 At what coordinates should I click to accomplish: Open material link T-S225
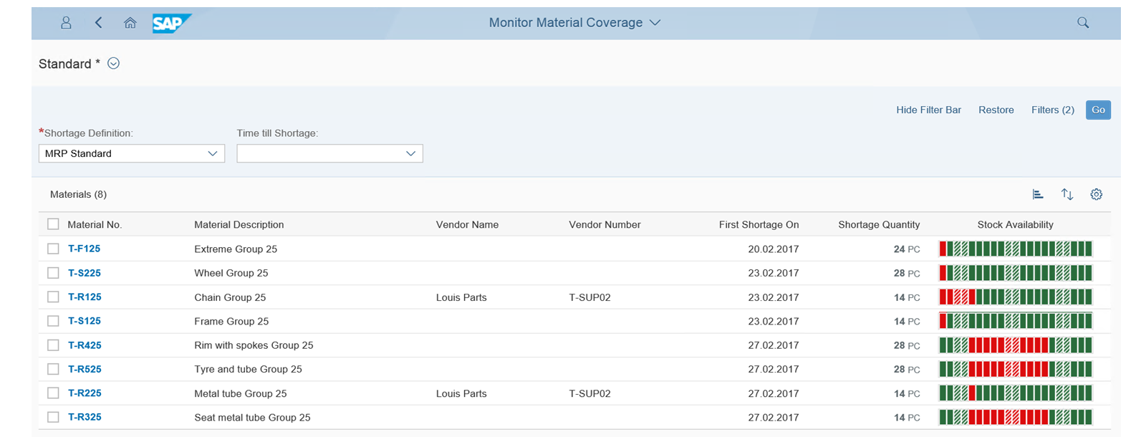point(85,273)
